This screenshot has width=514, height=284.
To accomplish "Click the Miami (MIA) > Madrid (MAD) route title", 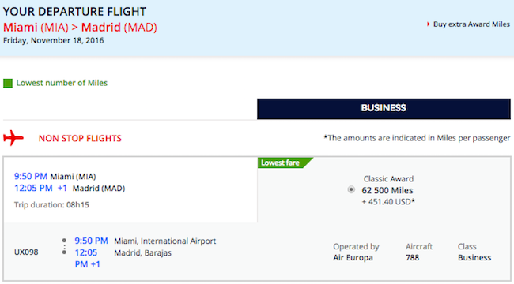I will tap(80, 27).
